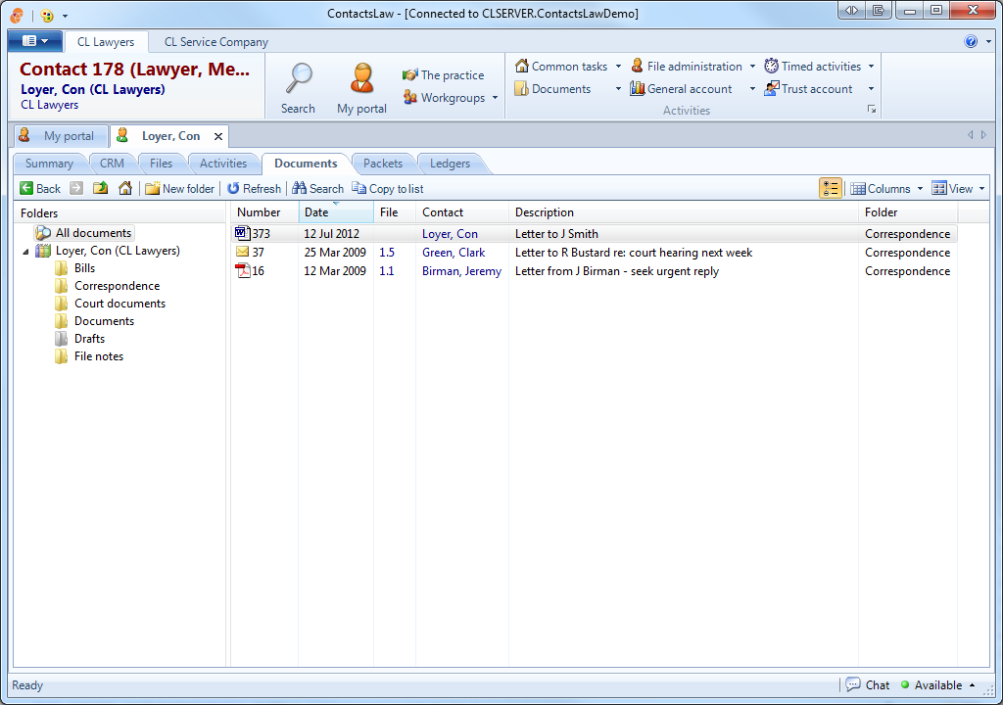This screenshot has width=1003, height=705.
Task: Create a New folder
Action: click(180, 188)
